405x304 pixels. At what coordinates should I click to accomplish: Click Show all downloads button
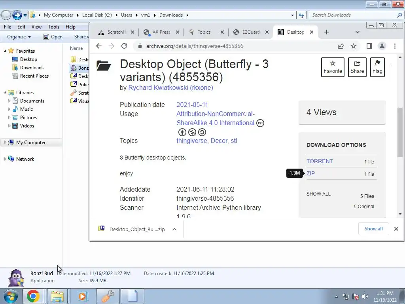point(373,229)
